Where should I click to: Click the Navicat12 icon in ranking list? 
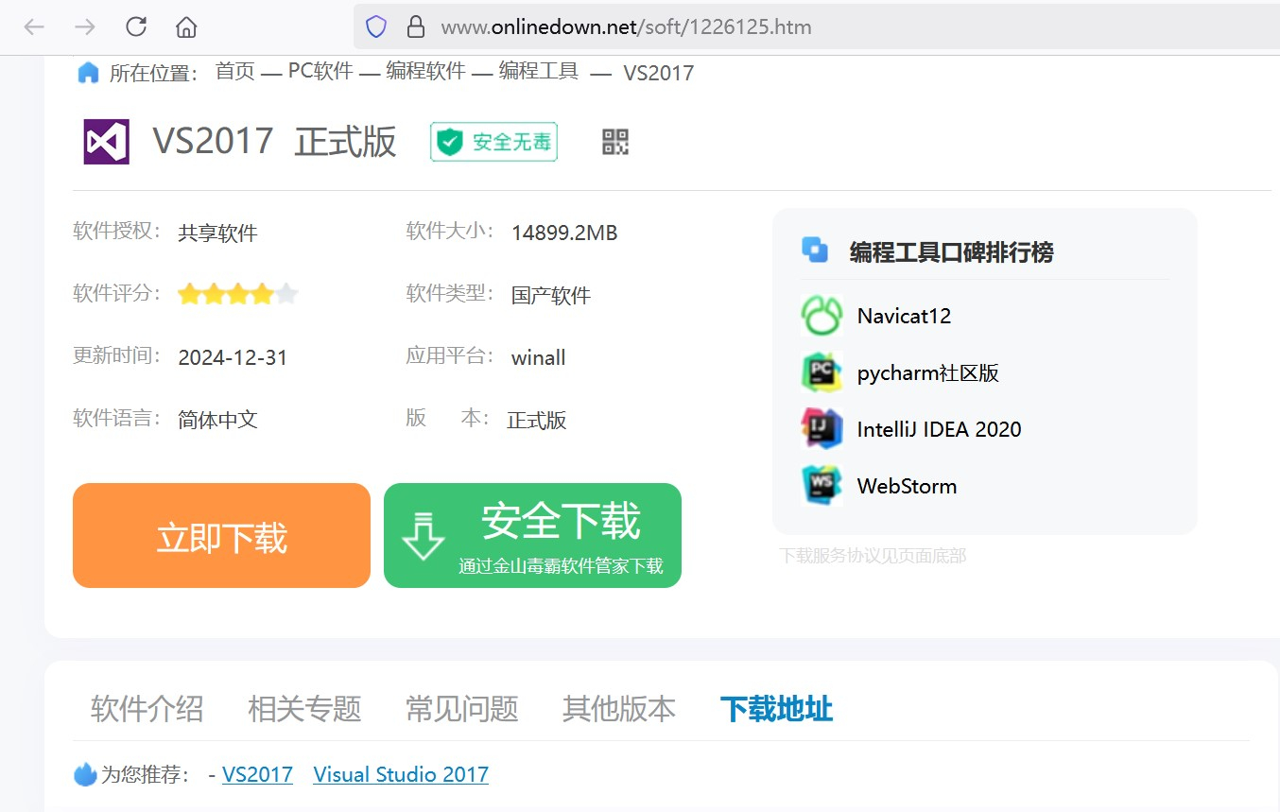pos(822,316)
